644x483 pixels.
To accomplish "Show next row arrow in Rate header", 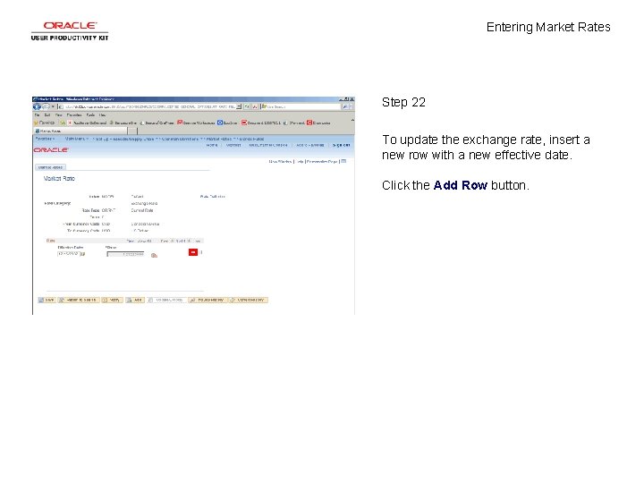I will [189, 241].
